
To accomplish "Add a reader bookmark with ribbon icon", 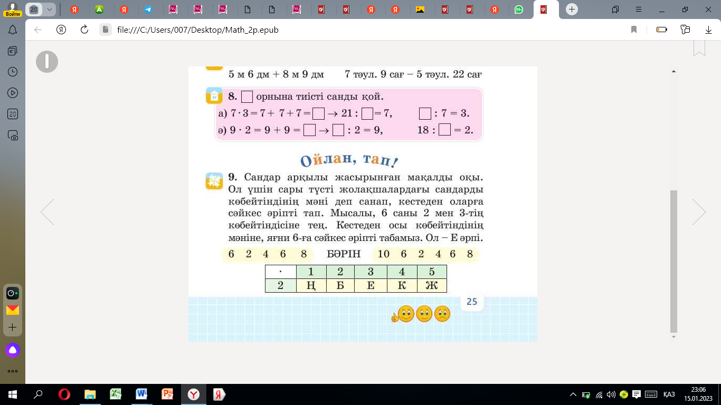I will pos(699,48).
